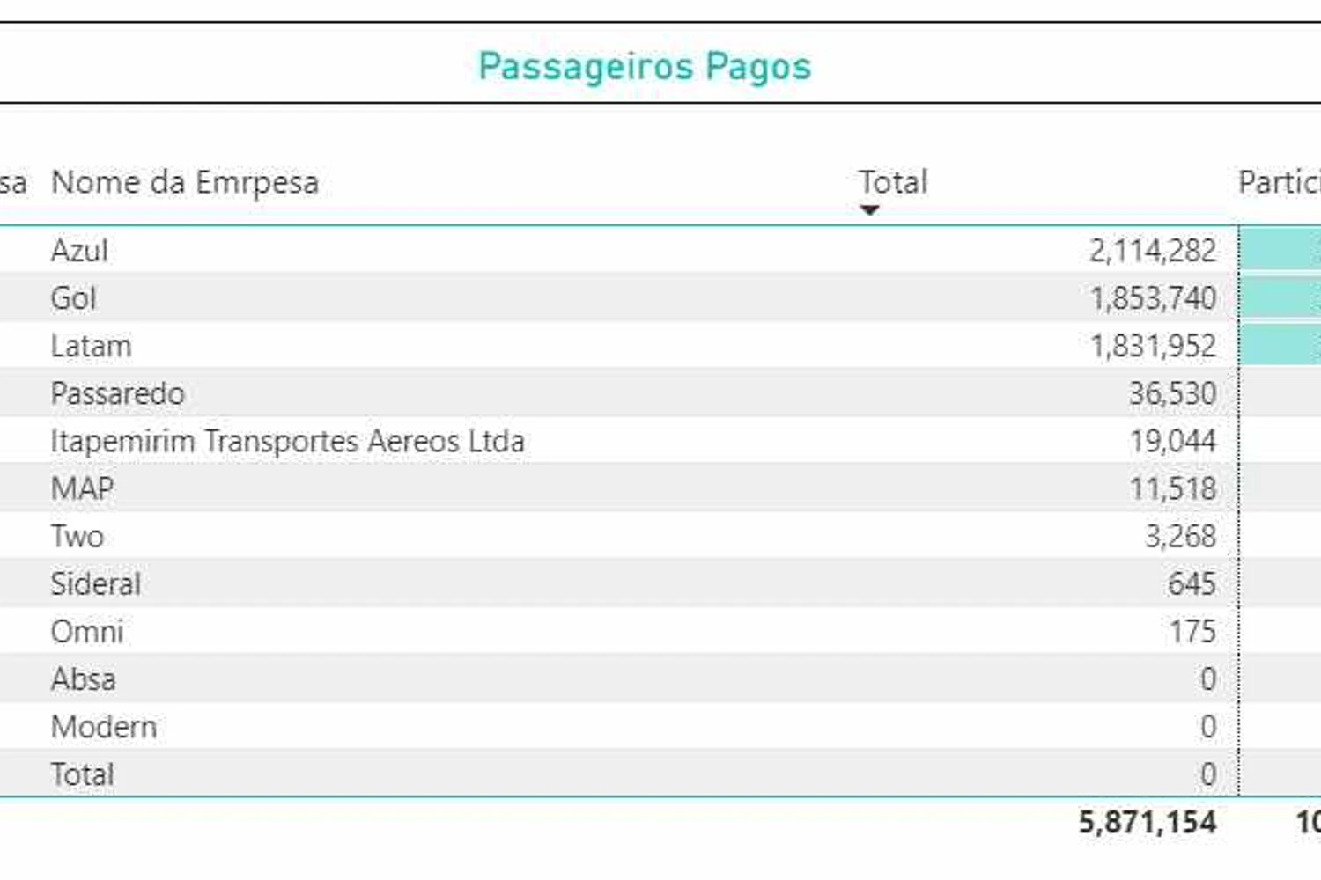Image resolution: width=1321 pixels, height=880 pixels.
Task: Sort by the Total column header
Action: [893, 182]
